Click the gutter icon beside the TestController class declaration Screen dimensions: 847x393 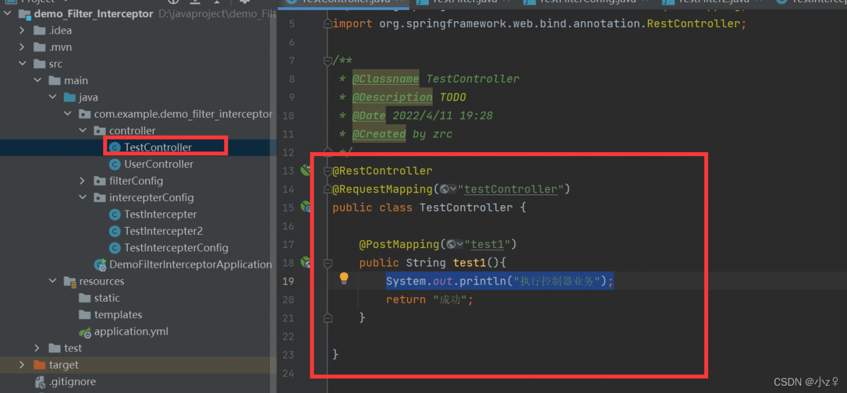(306, 207)
